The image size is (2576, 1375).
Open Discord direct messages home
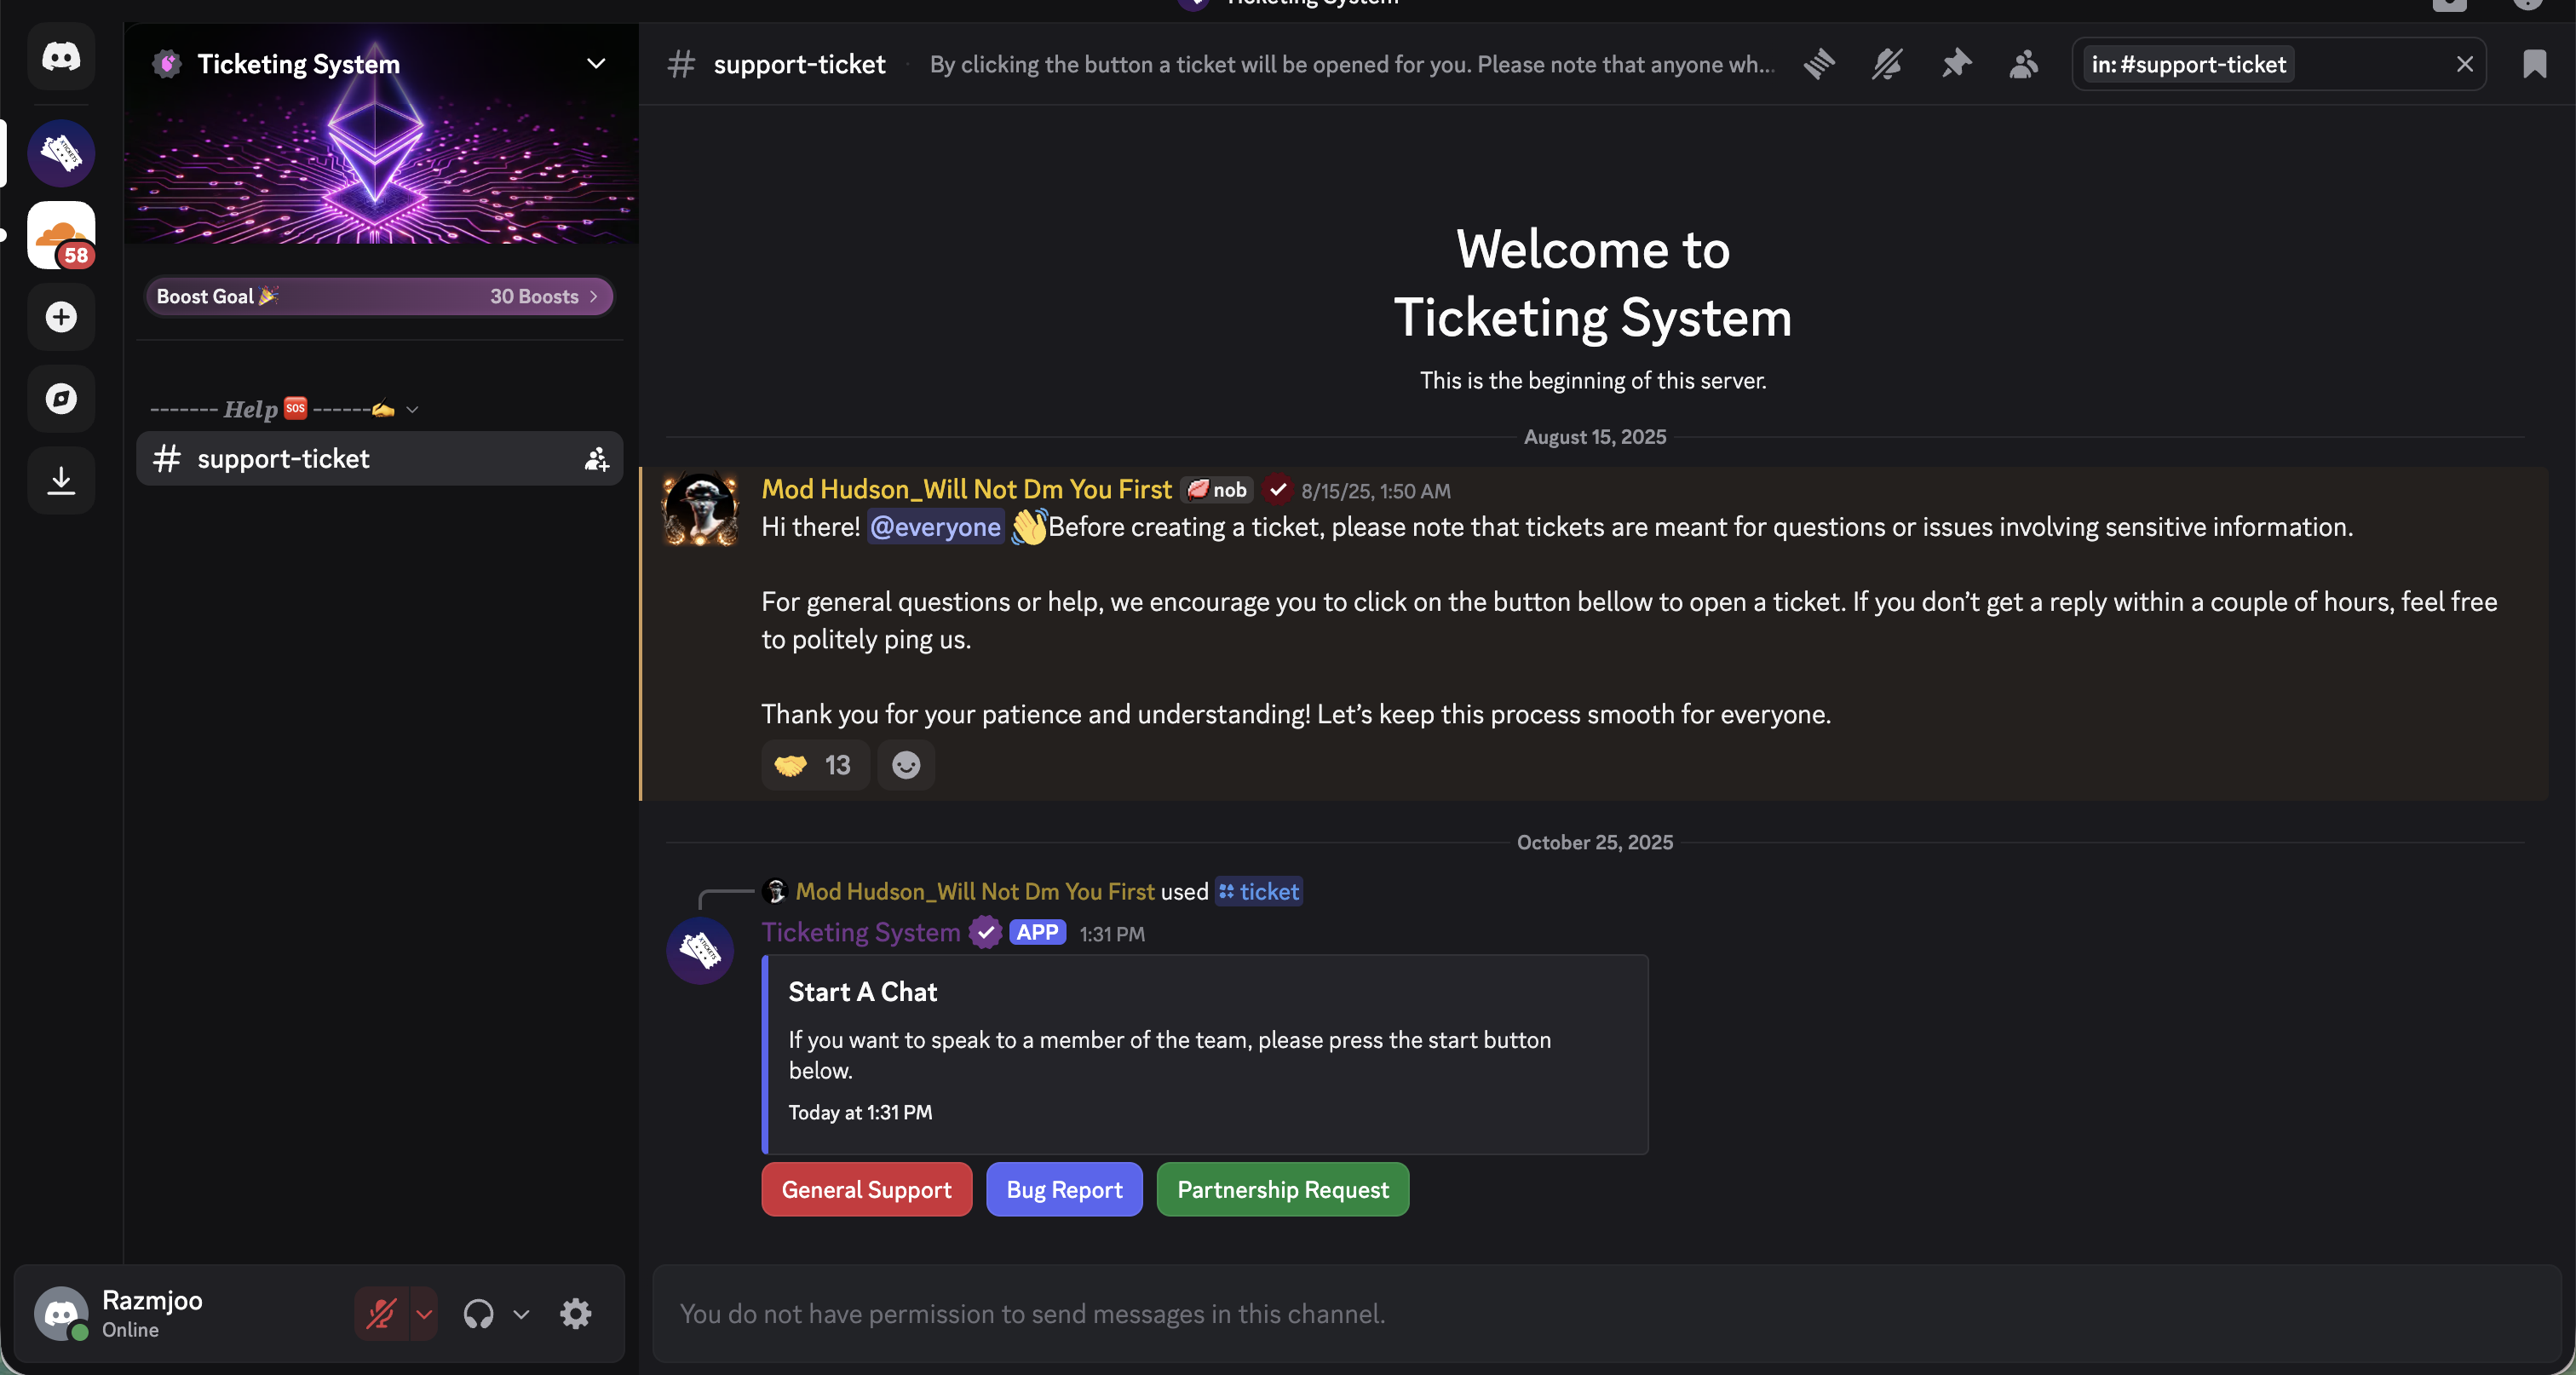(61, 57)
